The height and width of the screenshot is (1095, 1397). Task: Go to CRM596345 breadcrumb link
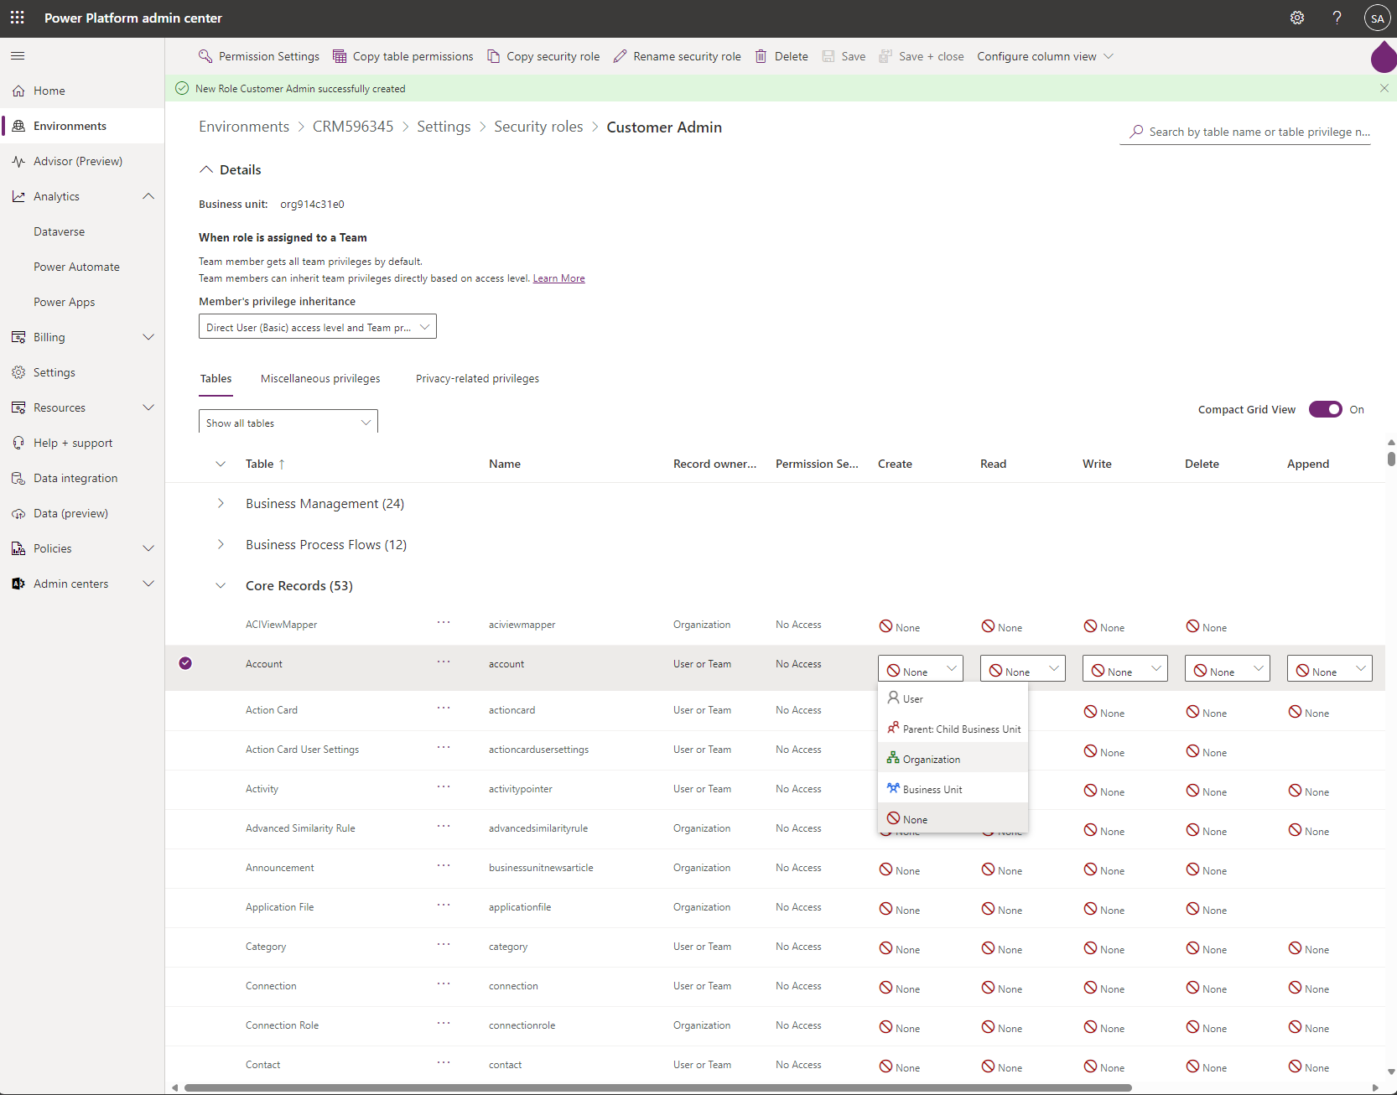[x=353, y=127]
